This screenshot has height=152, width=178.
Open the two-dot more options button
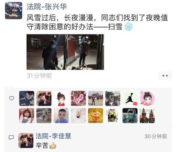pyautogui.click(x=165, y=76)
